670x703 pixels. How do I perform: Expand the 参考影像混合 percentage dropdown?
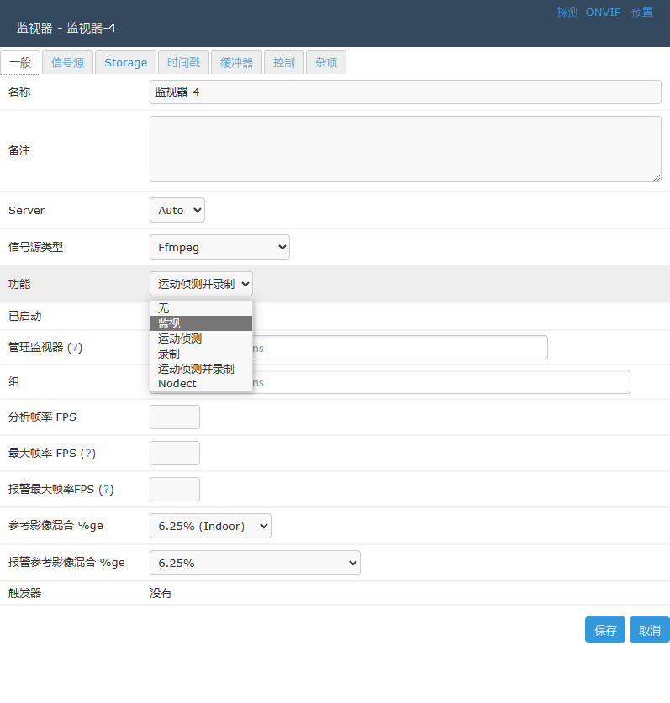coord(210,526)
